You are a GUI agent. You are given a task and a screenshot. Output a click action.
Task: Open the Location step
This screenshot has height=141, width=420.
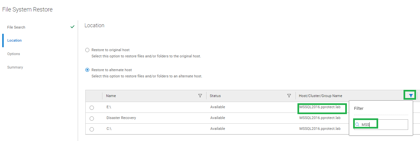click(x=14, y=40)
